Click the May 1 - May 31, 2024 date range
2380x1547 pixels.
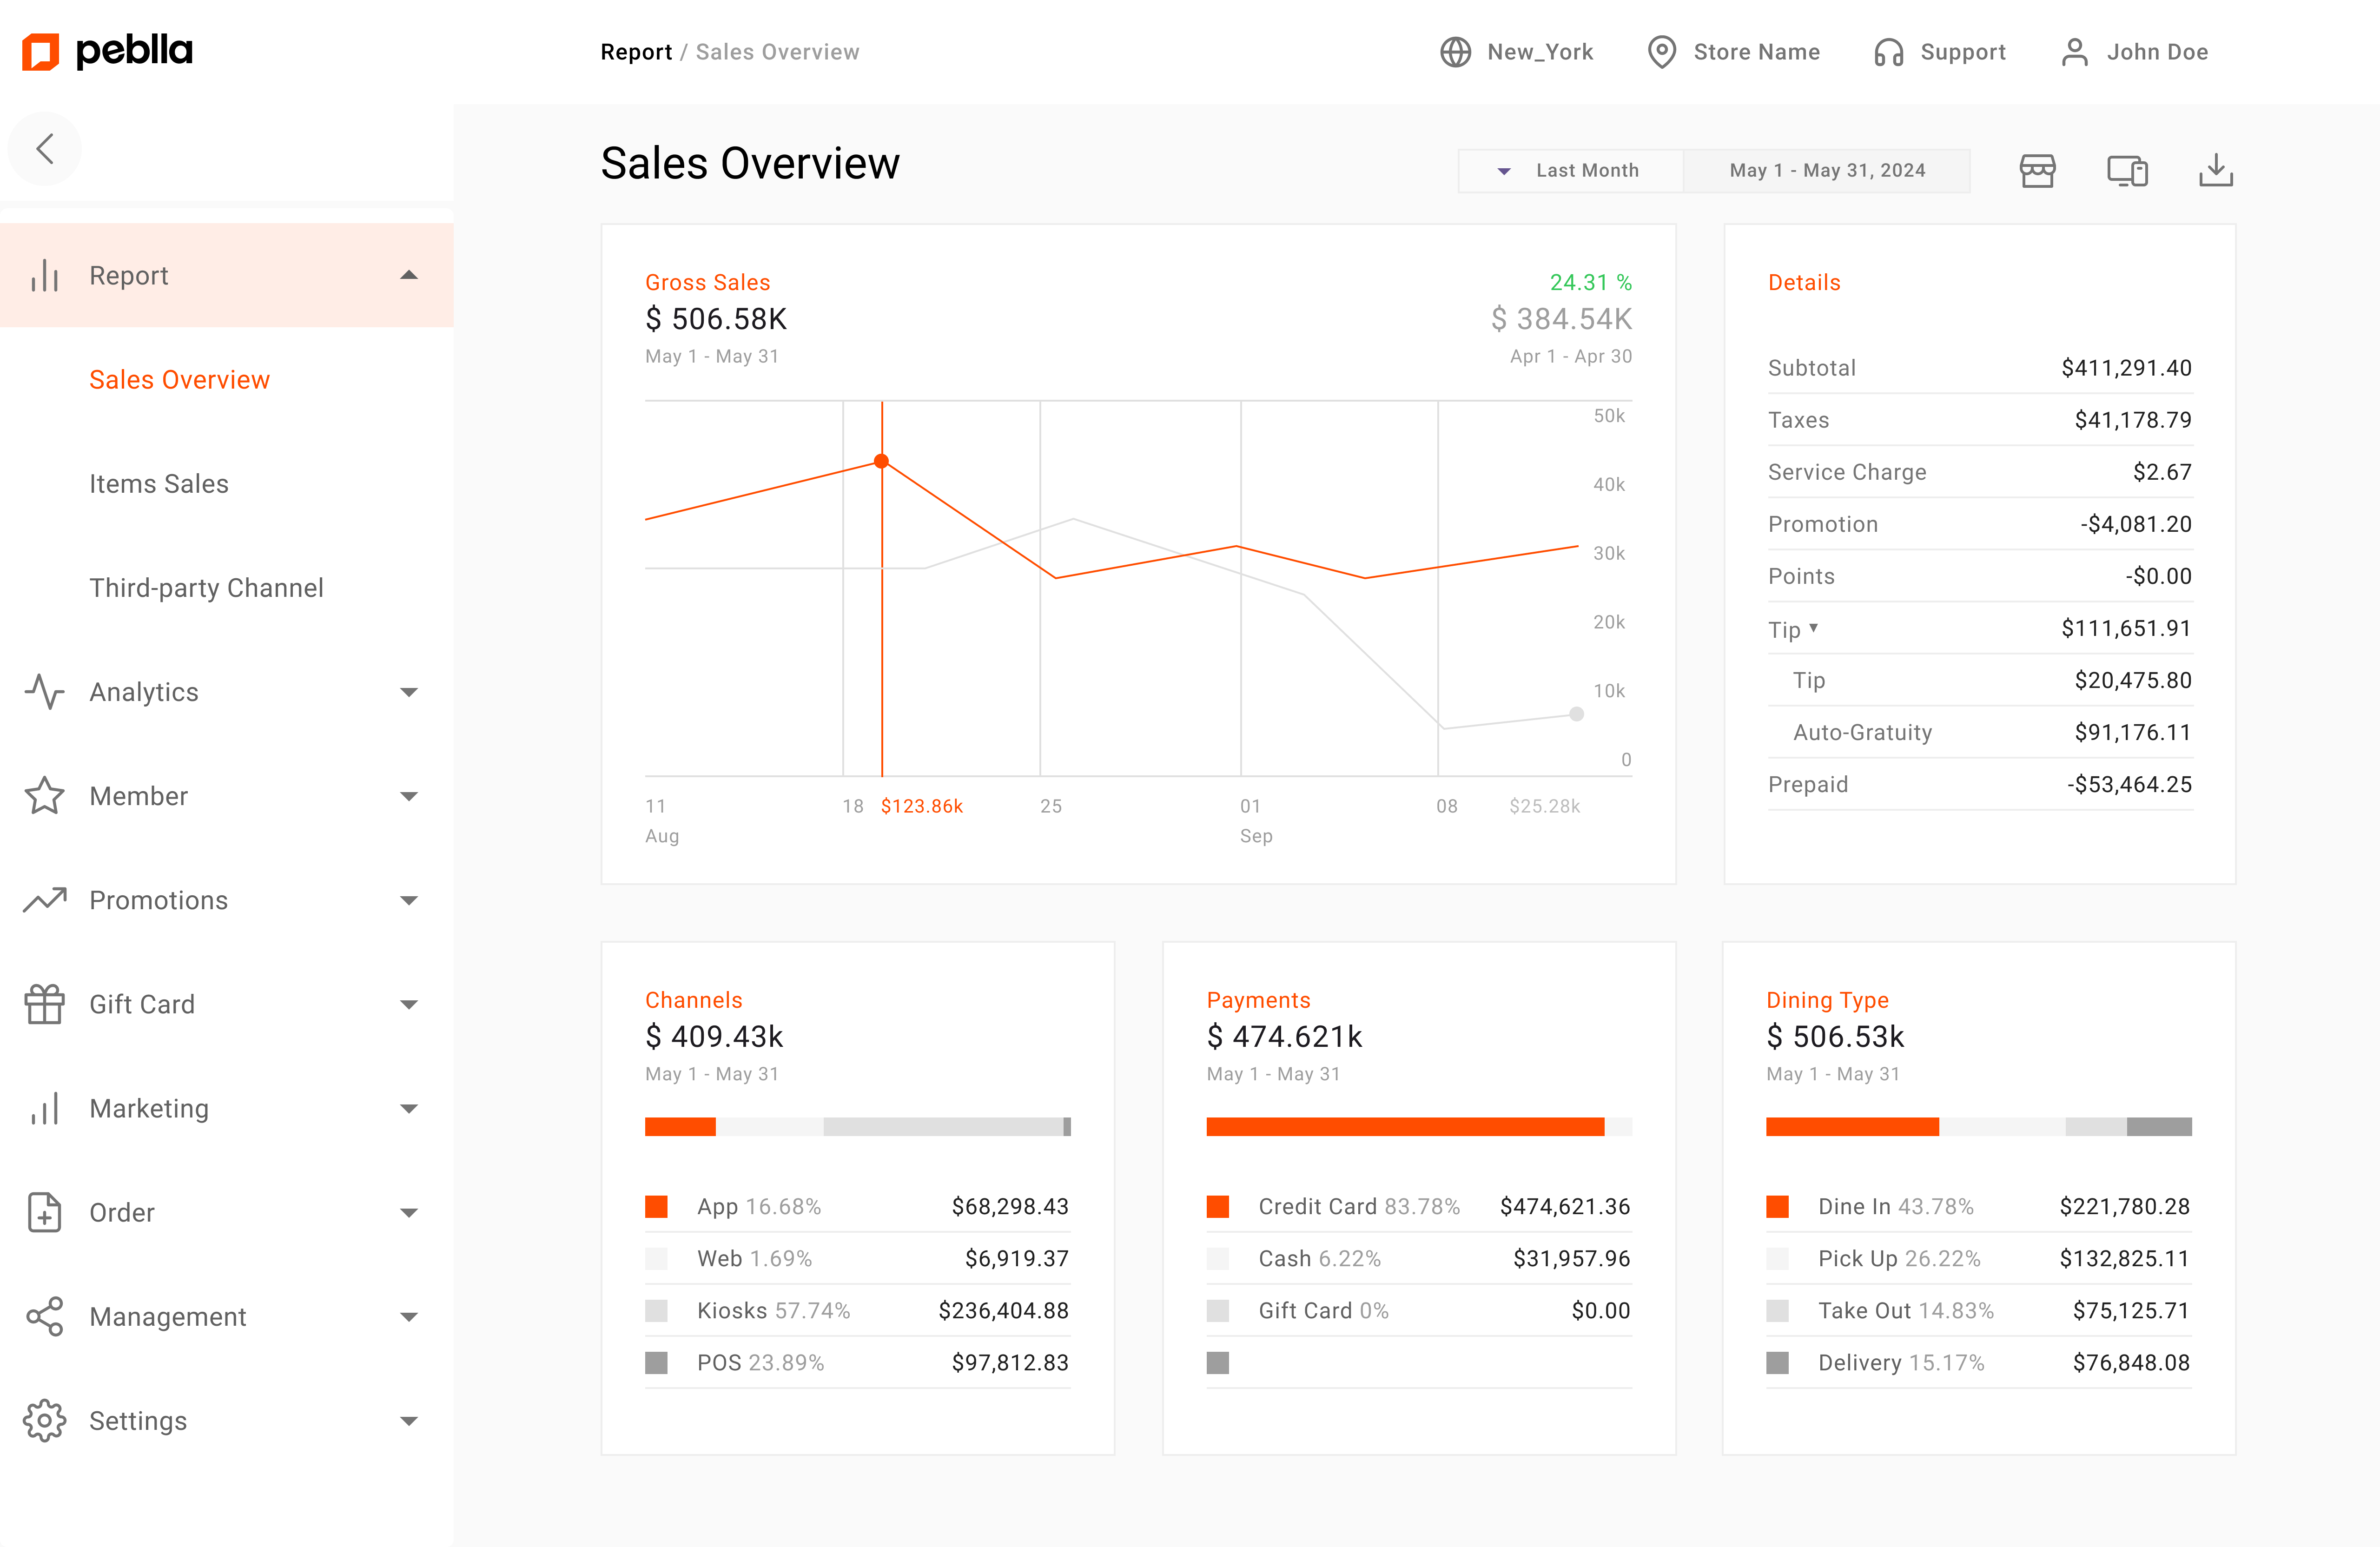pos(1827,171)
